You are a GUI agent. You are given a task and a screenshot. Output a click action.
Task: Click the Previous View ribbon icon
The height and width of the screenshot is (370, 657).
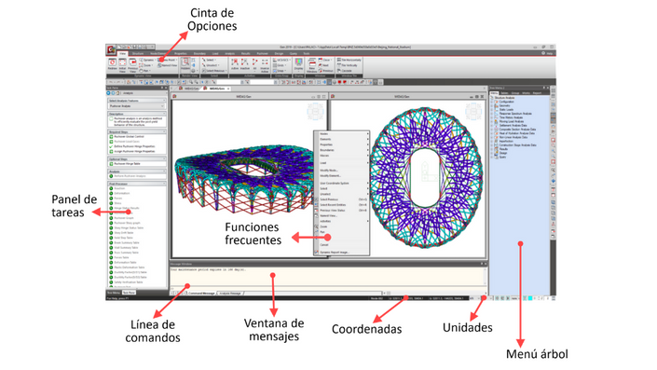click(132, 62)
